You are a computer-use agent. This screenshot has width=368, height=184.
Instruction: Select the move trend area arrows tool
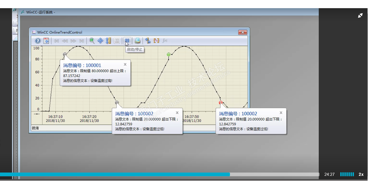tap(100, 41)
